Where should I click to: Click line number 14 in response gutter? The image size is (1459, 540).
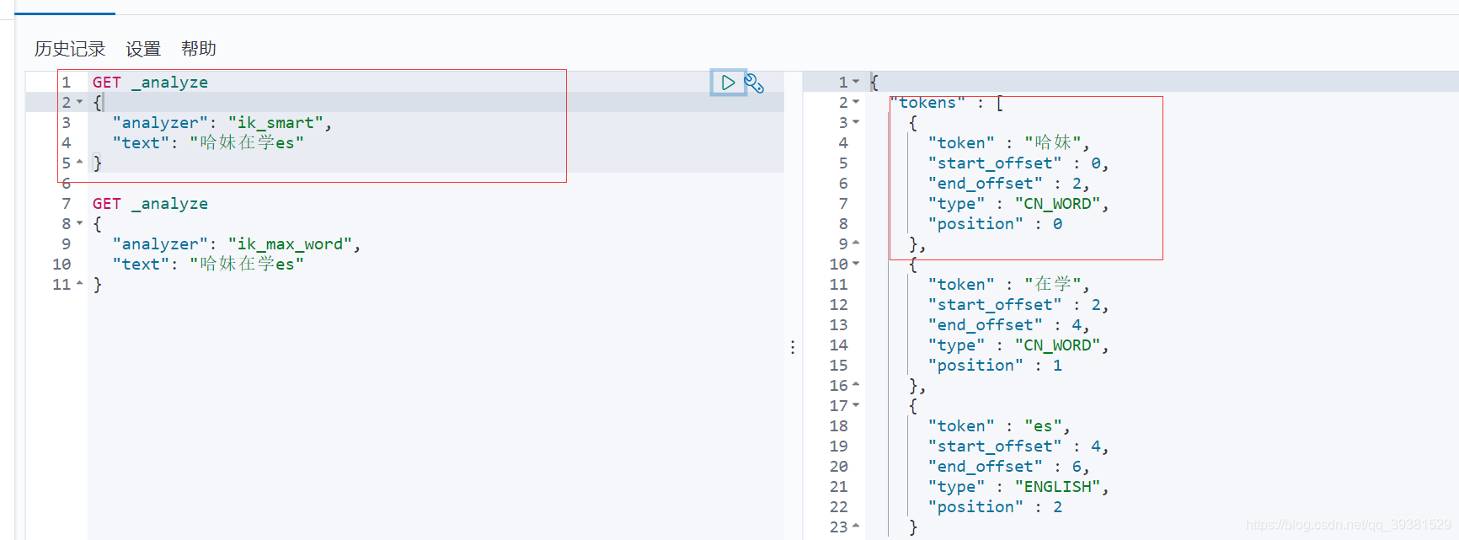(839, 345)
